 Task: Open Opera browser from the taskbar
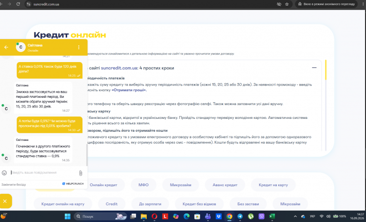point(154,216)
